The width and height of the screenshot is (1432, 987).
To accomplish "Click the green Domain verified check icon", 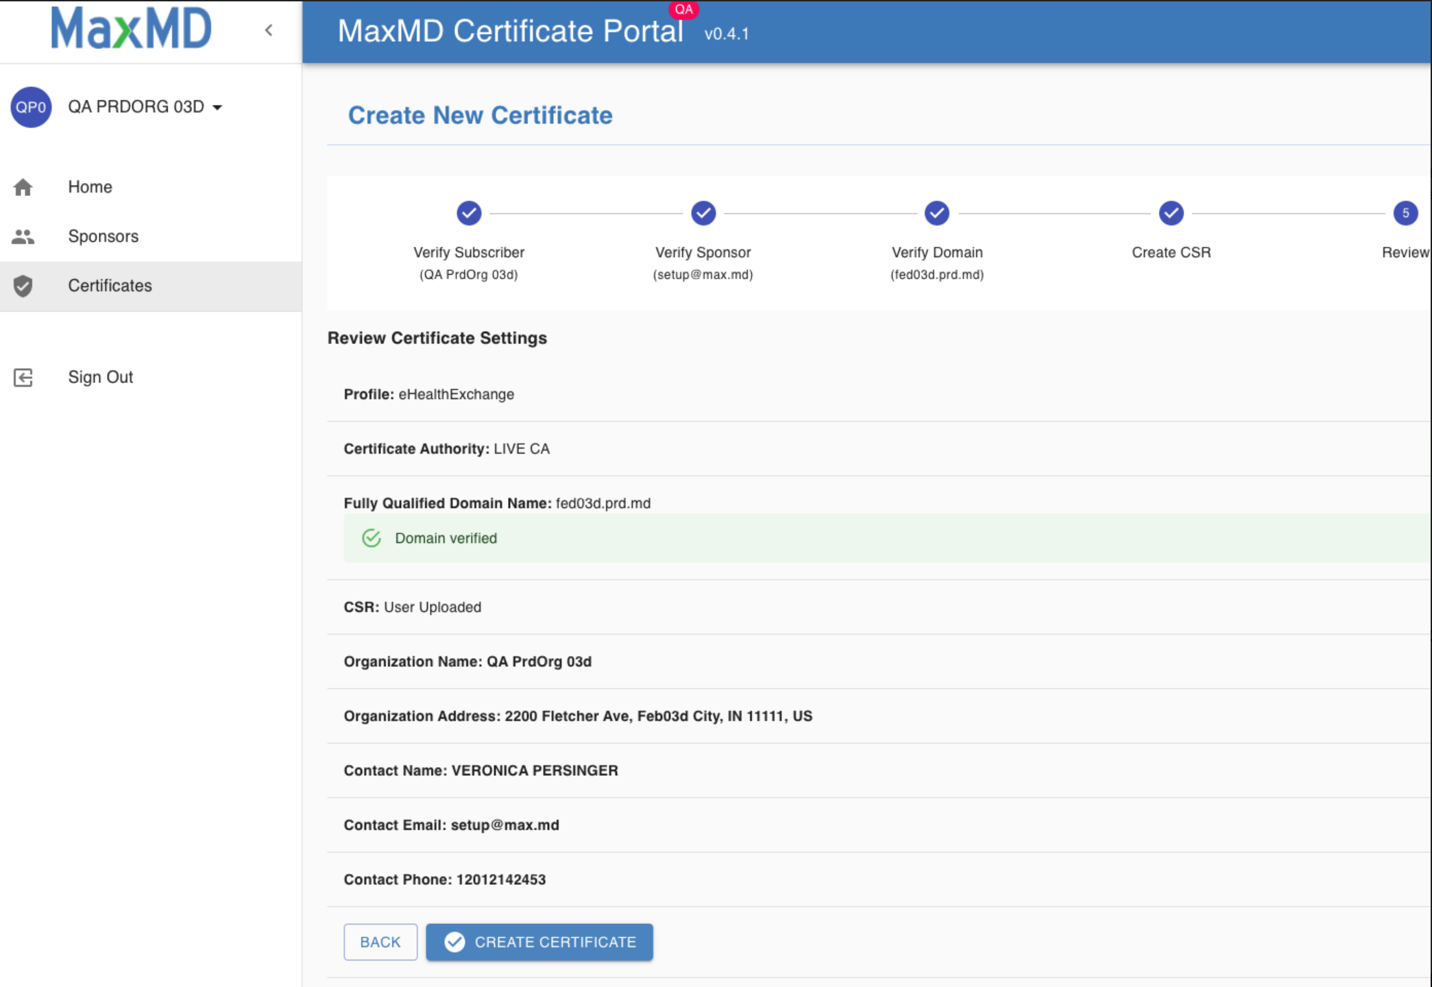I will (x=372, y=538).
